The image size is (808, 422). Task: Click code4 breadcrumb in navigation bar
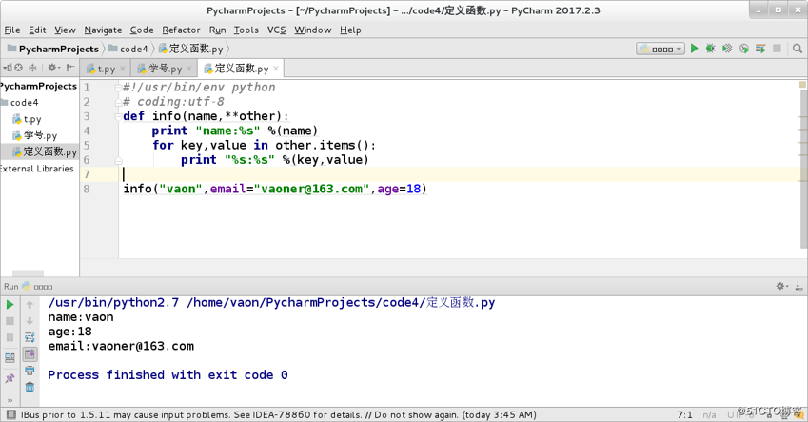tap(128, 49)
